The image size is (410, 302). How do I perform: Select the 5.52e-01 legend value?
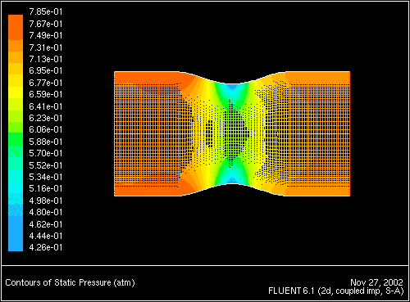pyautogui.click(x=46, y=165)
